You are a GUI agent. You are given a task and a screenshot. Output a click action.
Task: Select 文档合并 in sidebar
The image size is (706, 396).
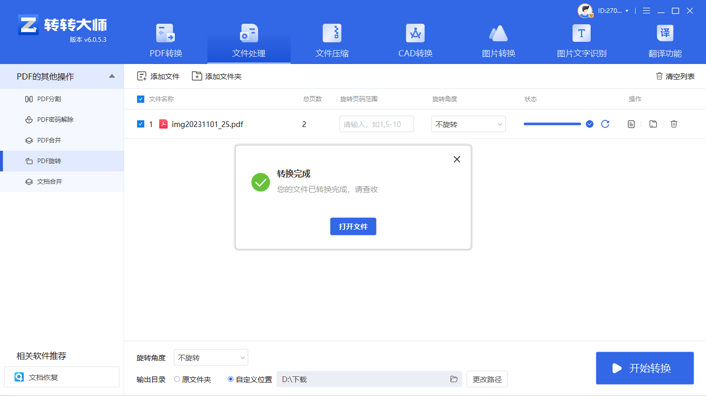point(62,181)
